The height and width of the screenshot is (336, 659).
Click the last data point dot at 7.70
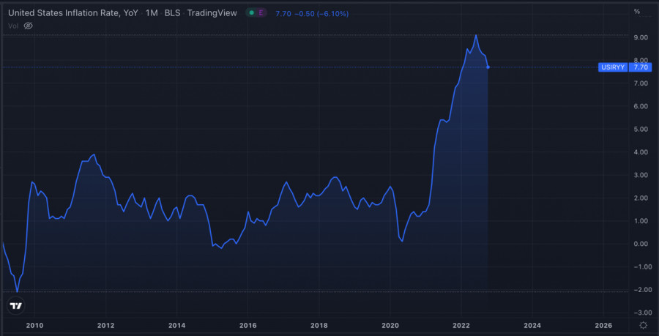[488, 67]
